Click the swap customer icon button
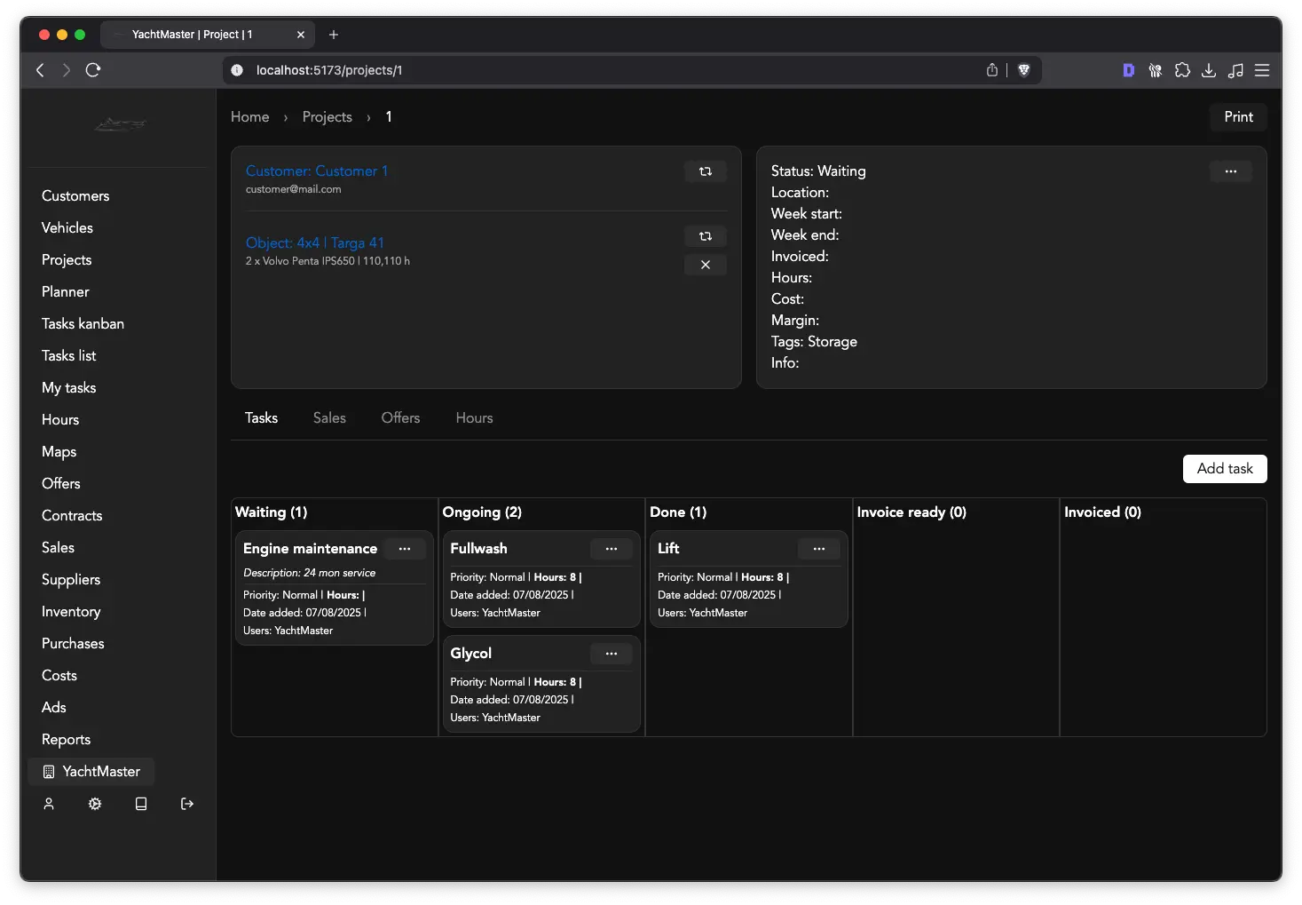Viewport: 1302px width, 905px height. [705, 171]
